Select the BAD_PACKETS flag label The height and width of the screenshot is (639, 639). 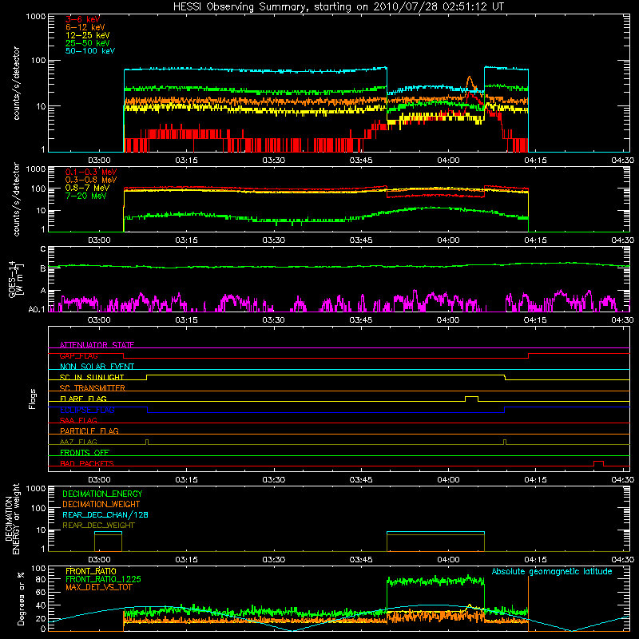87,463
